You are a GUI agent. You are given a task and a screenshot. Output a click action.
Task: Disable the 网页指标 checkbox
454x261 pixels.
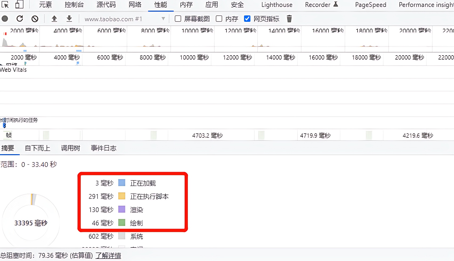[x=247, y=19]
